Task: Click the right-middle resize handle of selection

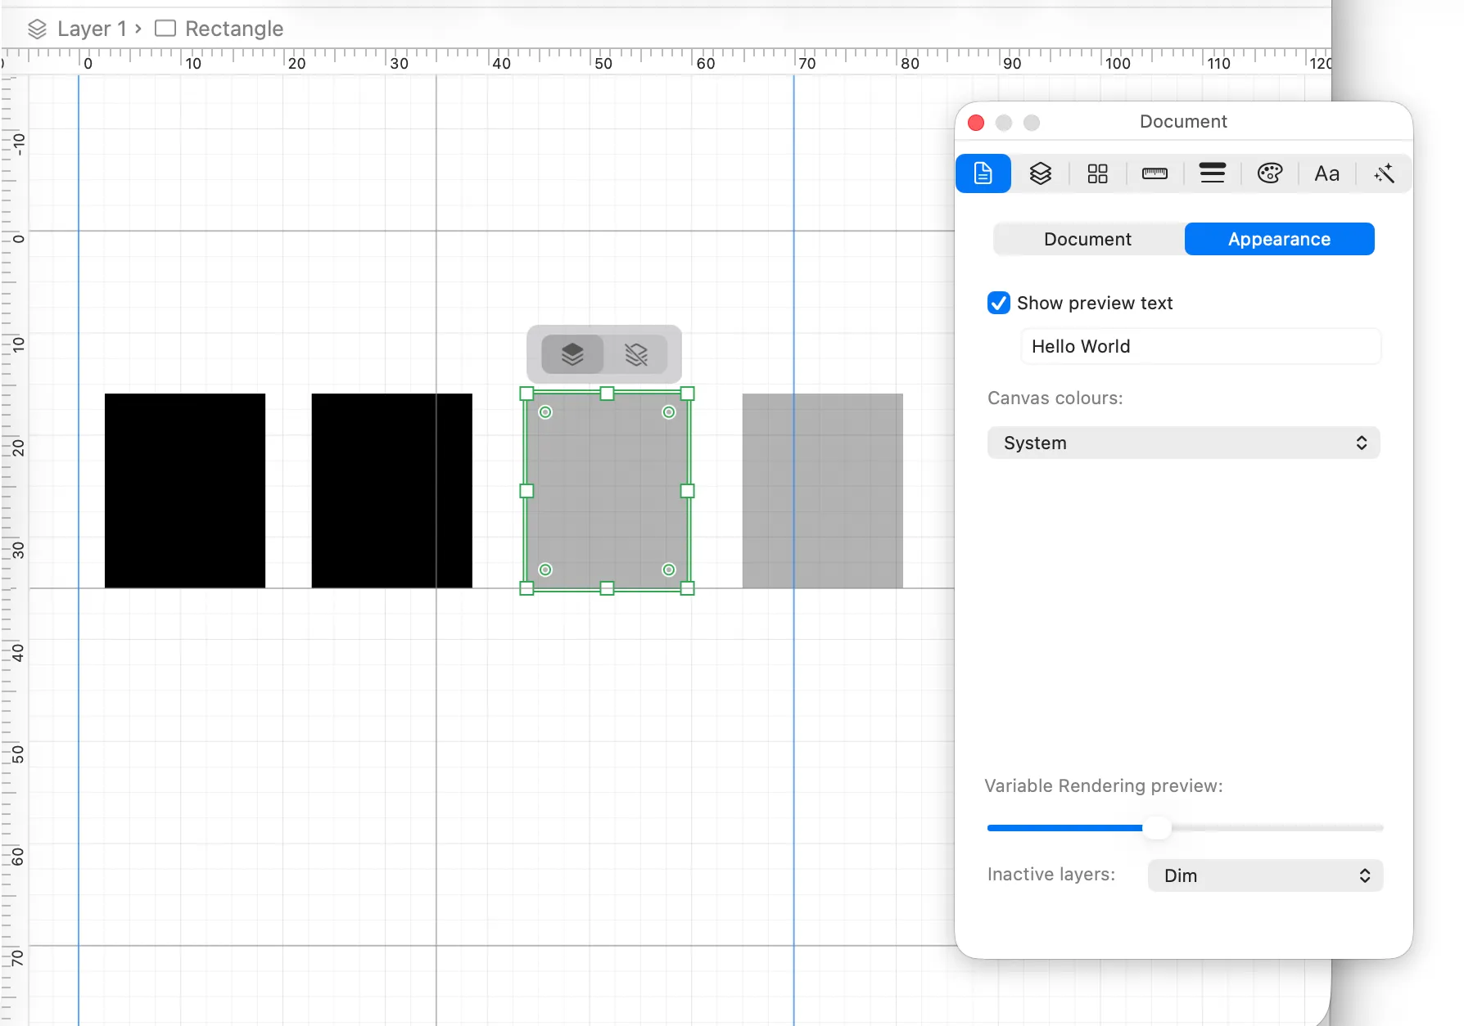Action: click(x=688, y=491)
